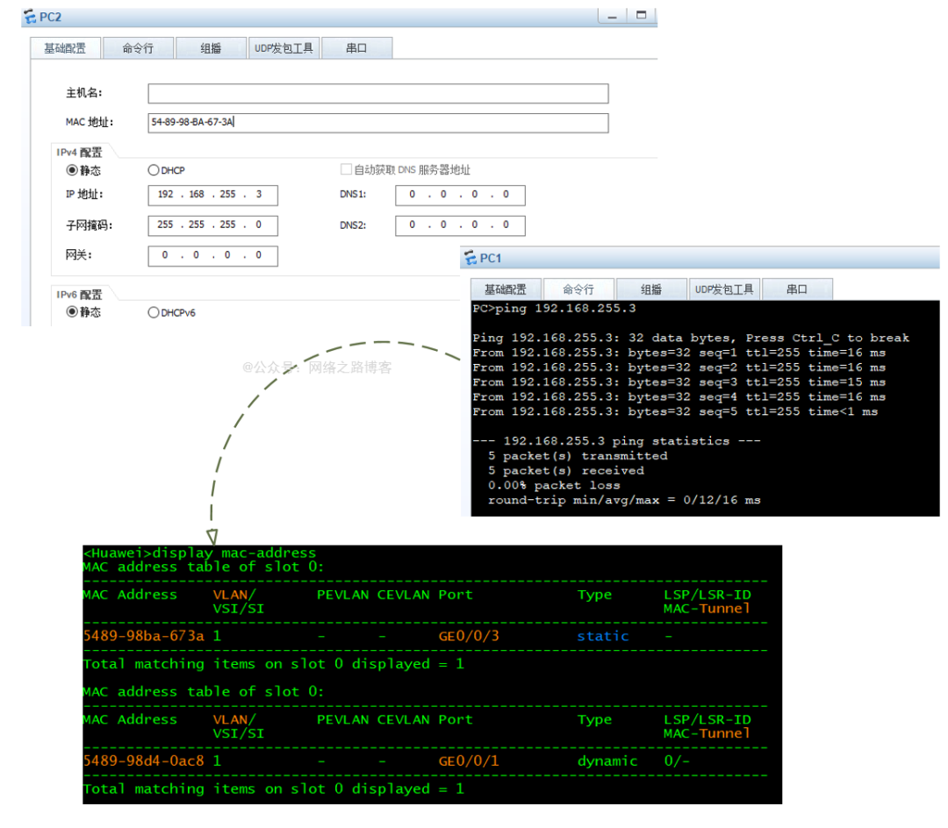The image size is (948, 828).
Task: Open the 组播 tab in PC2 window
Action: [x=211, y=48]
